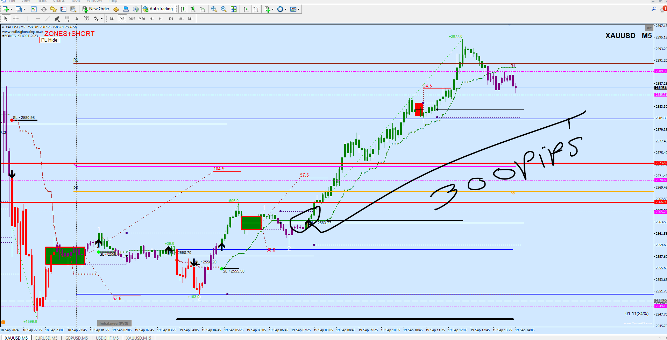Expand the XAUUSD,M5 chart title triangle
Viewport: 667px width, 340px height.
tap(3, 27)
